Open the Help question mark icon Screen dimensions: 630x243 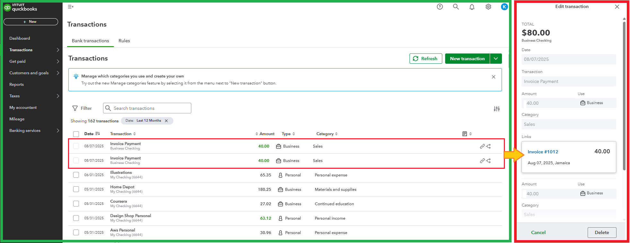[x=440, y=7]
